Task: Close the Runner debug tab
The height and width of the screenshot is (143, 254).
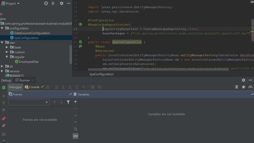Action: click(x=33, y=80)
